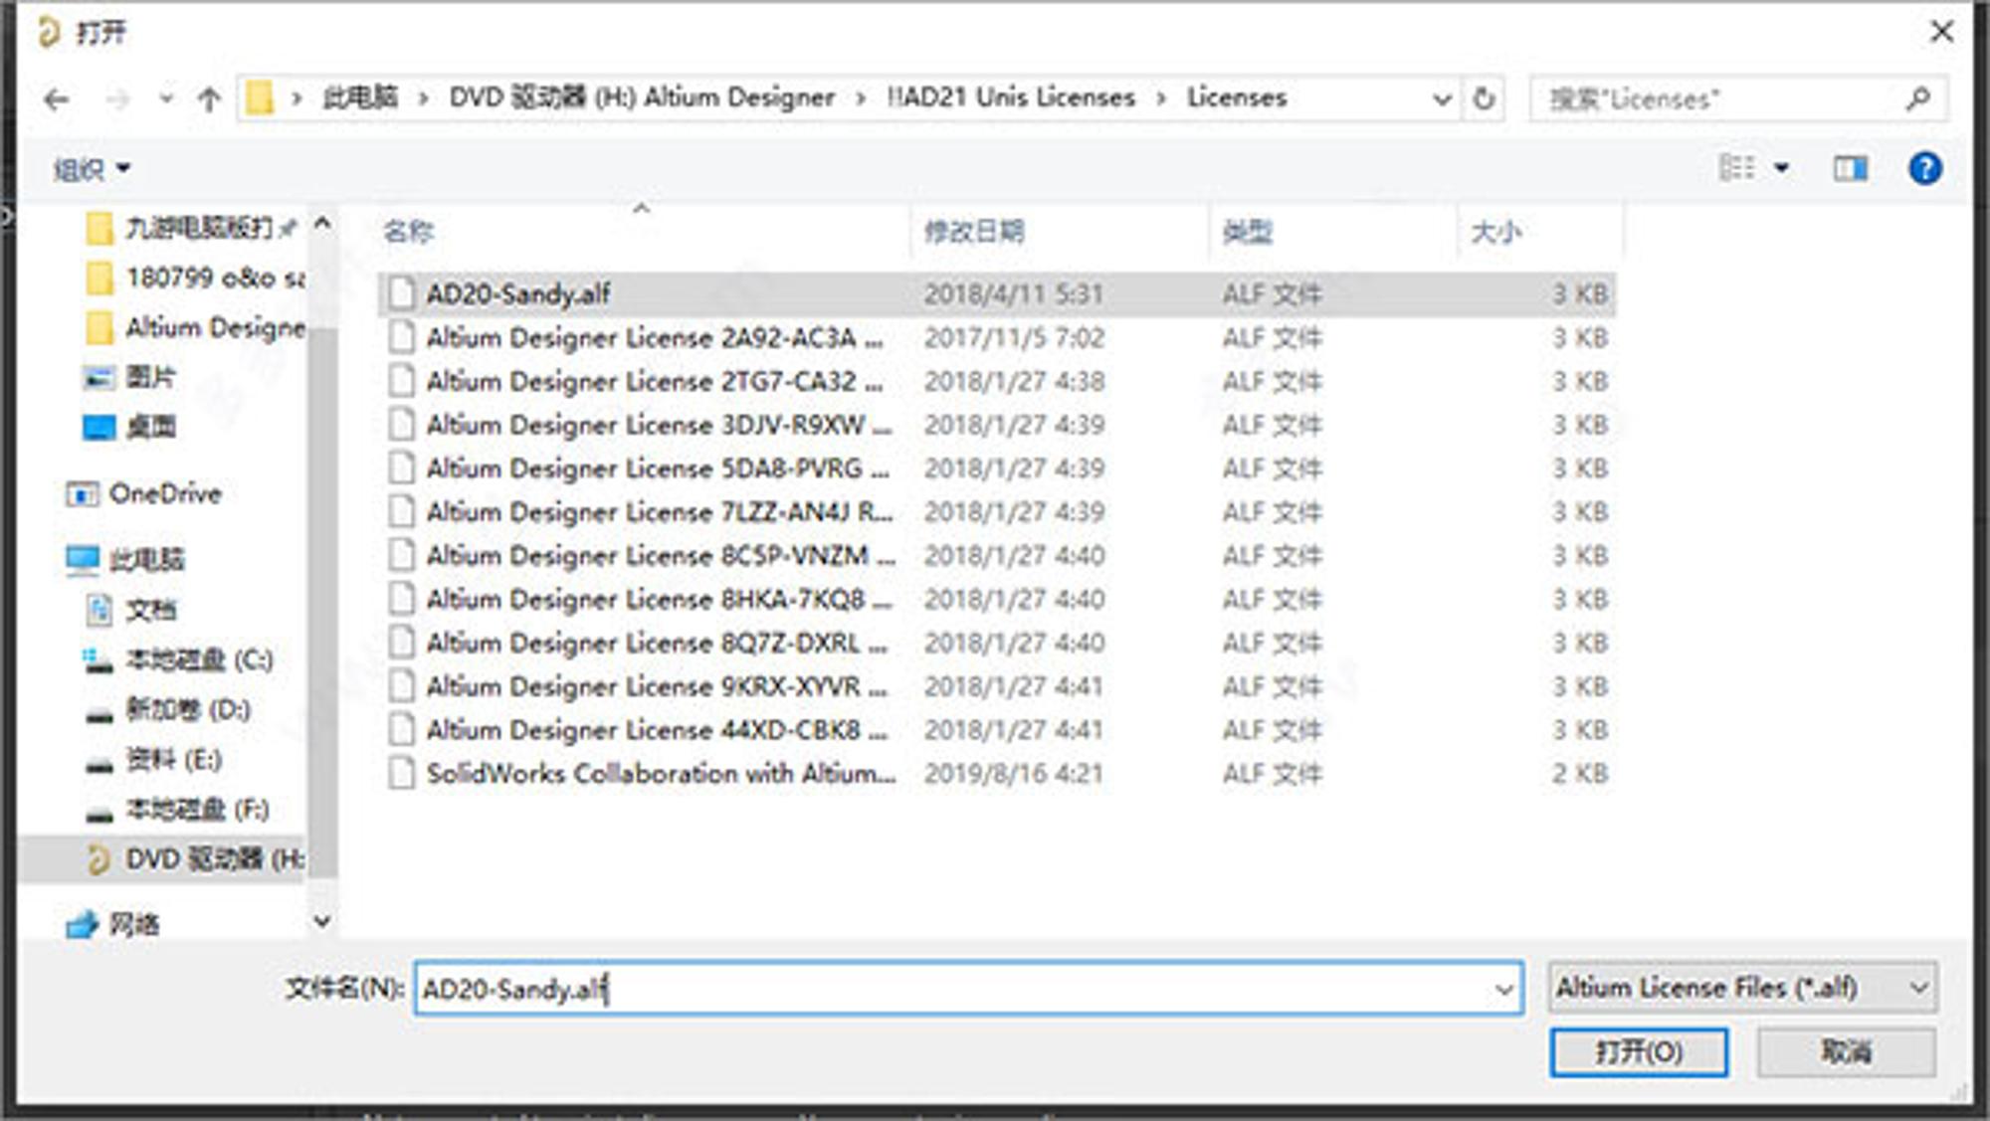This screenshot has height=1121, width=1990.
Task: Open the view options dropdown arrow
Action: [1781, 168]
